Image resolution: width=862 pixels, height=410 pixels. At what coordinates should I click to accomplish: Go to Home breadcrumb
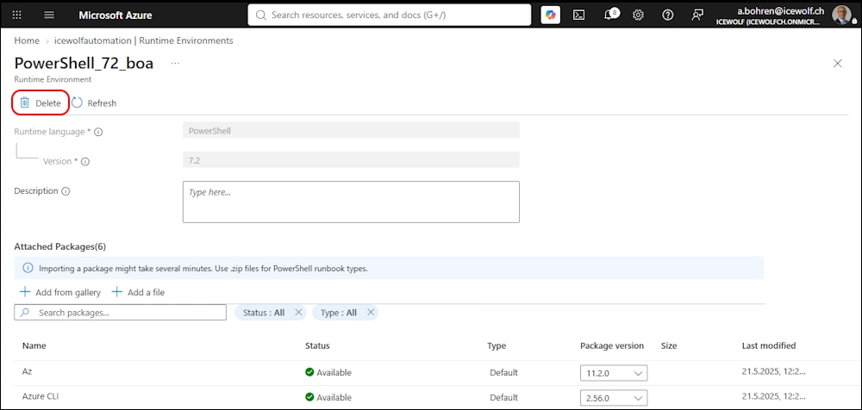pyautogui.click(x=27, y=40)
